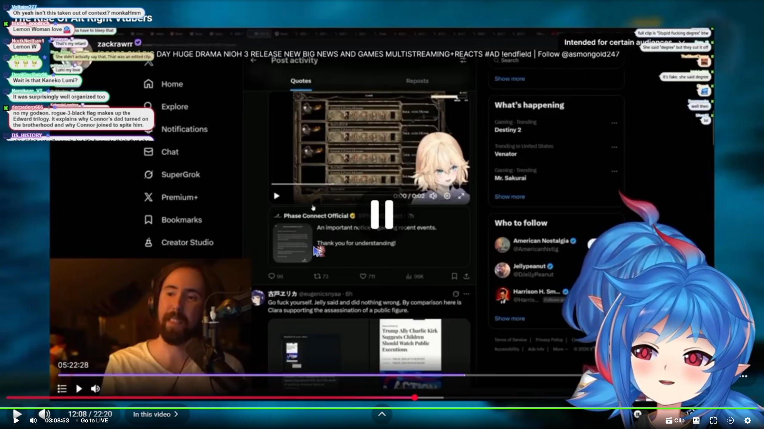Open view analytics icon under the tweet
This screenshot has width=764, height=429.
(408, 276)
